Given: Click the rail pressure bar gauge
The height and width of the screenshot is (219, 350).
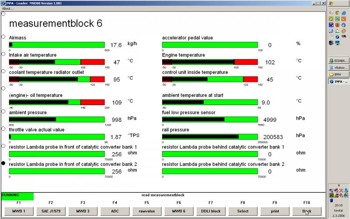Looking at the screenshot, I should [210, 137].
